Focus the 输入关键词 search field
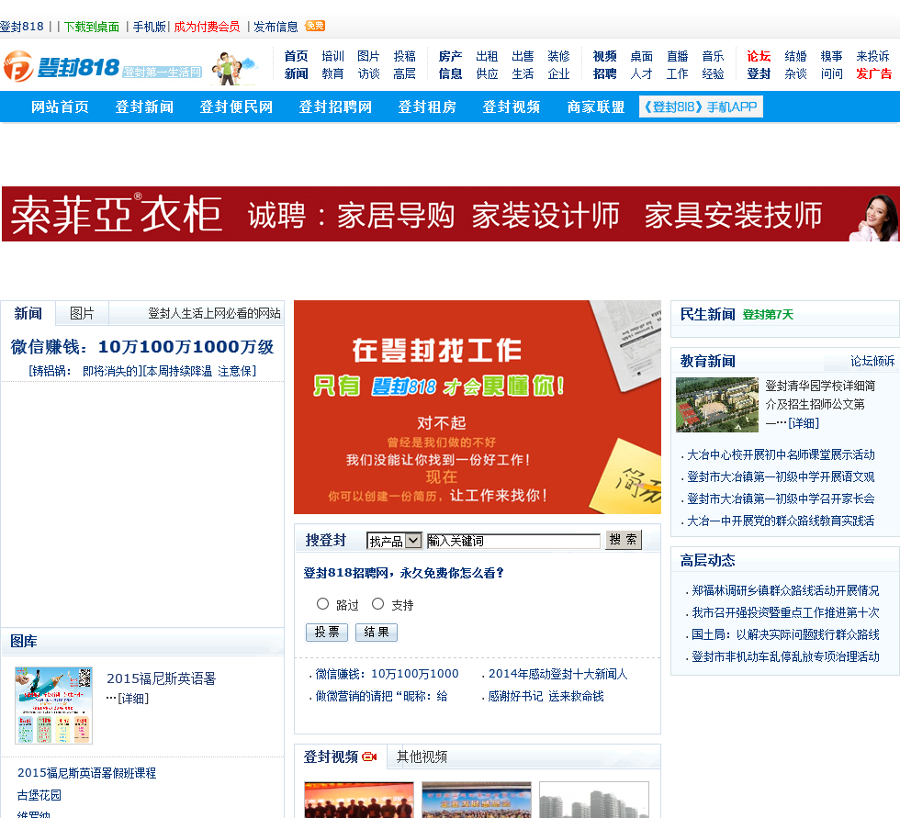 (x=513, y=541)
